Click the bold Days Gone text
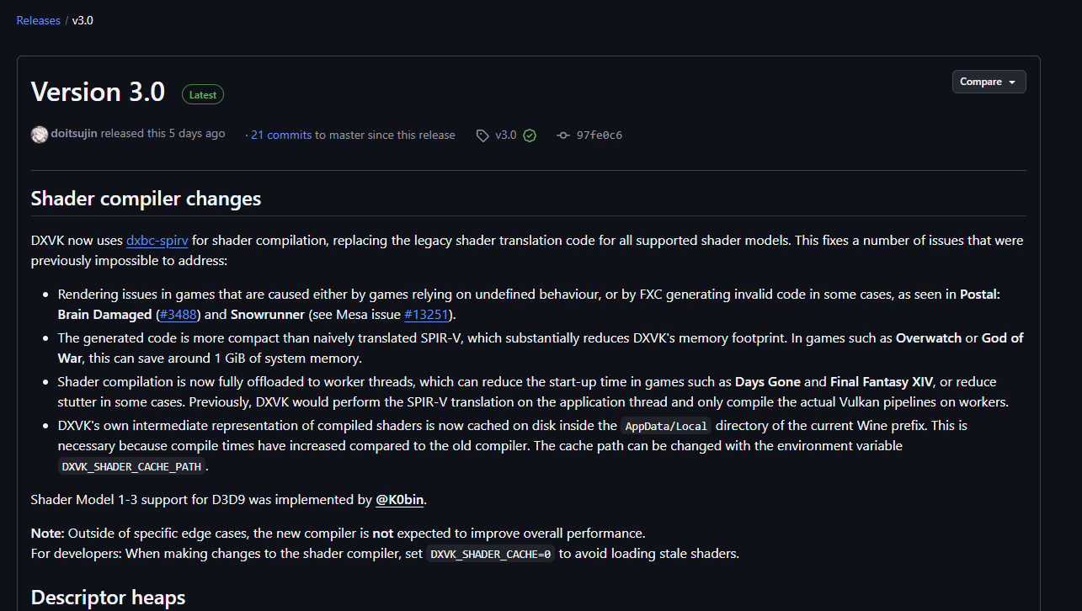Screen dimensions: 1082x611 (768, 382)
